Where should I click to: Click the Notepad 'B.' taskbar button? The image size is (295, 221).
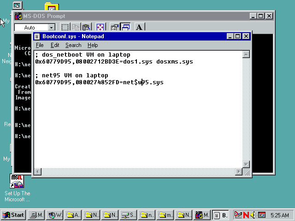pos(220,215)
